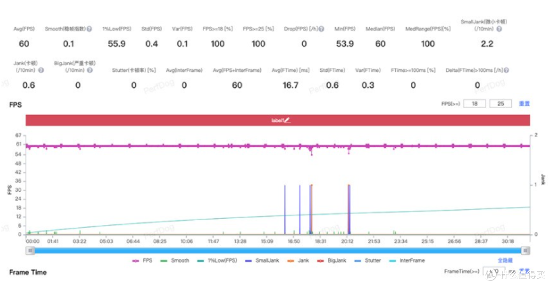Screen dimensions: 550x286
Task: Click the 全隐藏 hide-all link
Action: 505,261
